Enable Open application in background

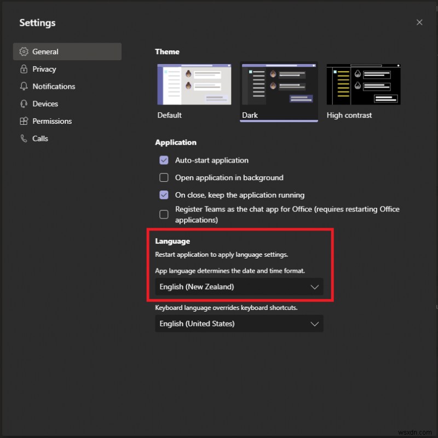pos(164,177)
